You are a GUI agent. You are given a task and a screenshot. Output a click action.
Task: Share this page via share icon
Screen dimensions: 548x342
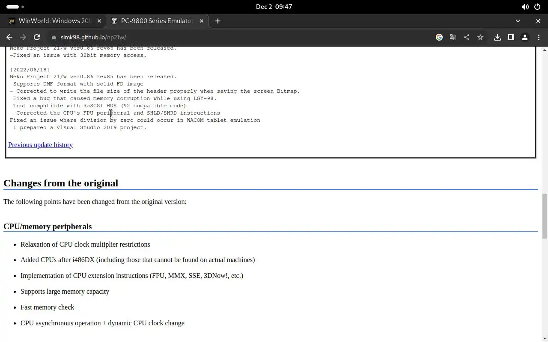[467, 37]
